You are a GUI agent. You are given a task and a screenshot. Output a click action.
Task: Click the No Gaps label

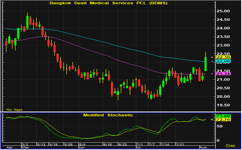(x=14, y=109)
